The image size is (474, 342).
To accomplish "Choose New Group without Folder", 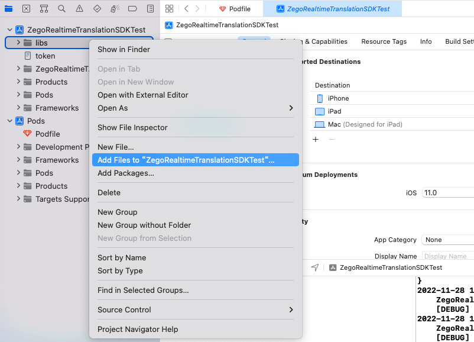I will [x=195, y=225].
